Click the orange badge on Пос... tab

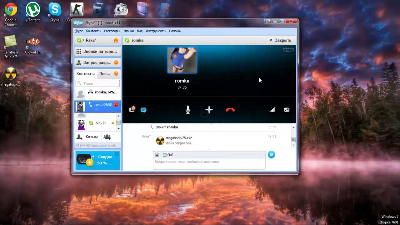tap(116, 74)
